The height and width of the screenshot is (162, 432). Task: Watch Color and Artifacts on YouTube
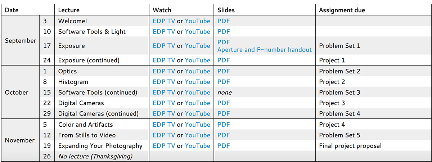pos(197,125)
